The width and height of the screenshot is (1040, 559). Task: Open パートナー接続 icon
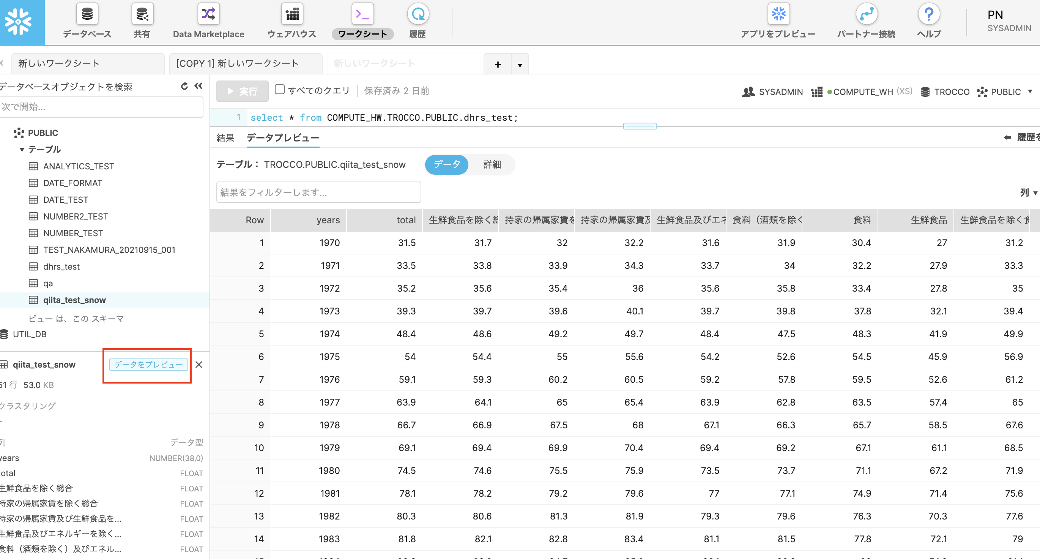[x=867, y=14]
